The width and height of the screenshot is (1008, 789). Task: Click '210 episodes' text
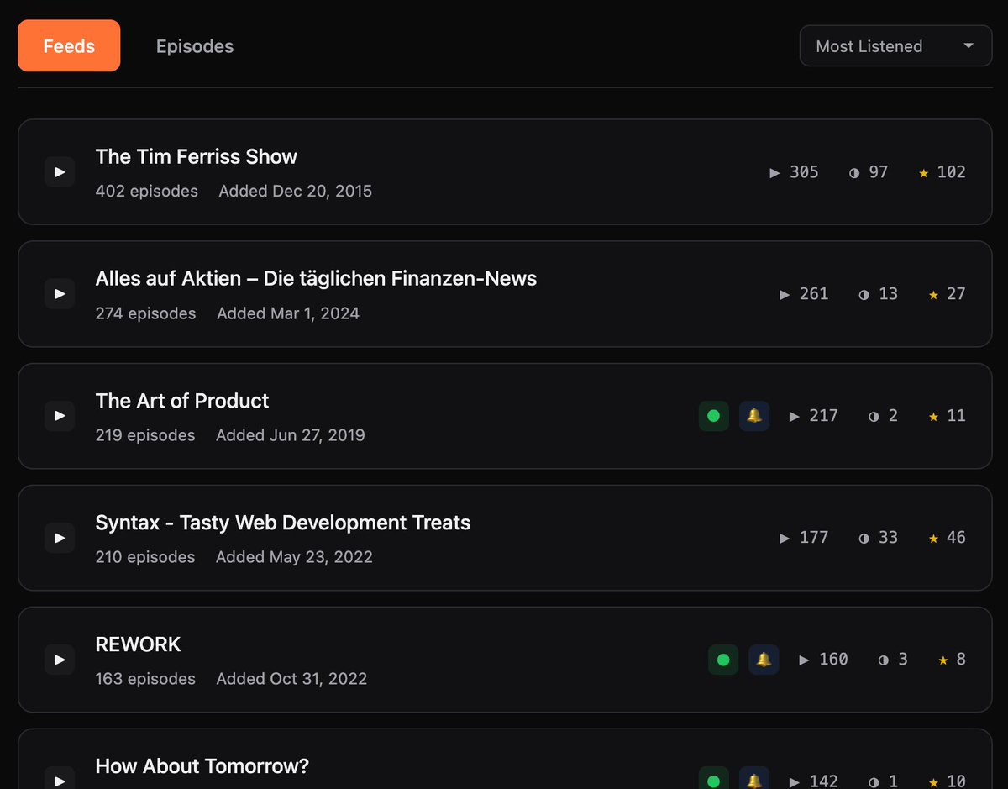click(145, 557)
